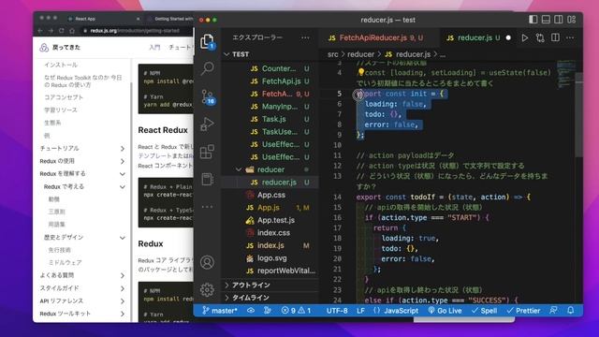Click Go Live in the status bar

[445, 311]
